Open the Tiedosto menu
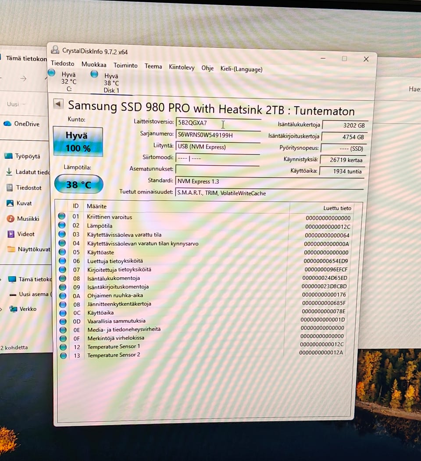Viewport: 421px width, 461px height. (x=62, y=63)
